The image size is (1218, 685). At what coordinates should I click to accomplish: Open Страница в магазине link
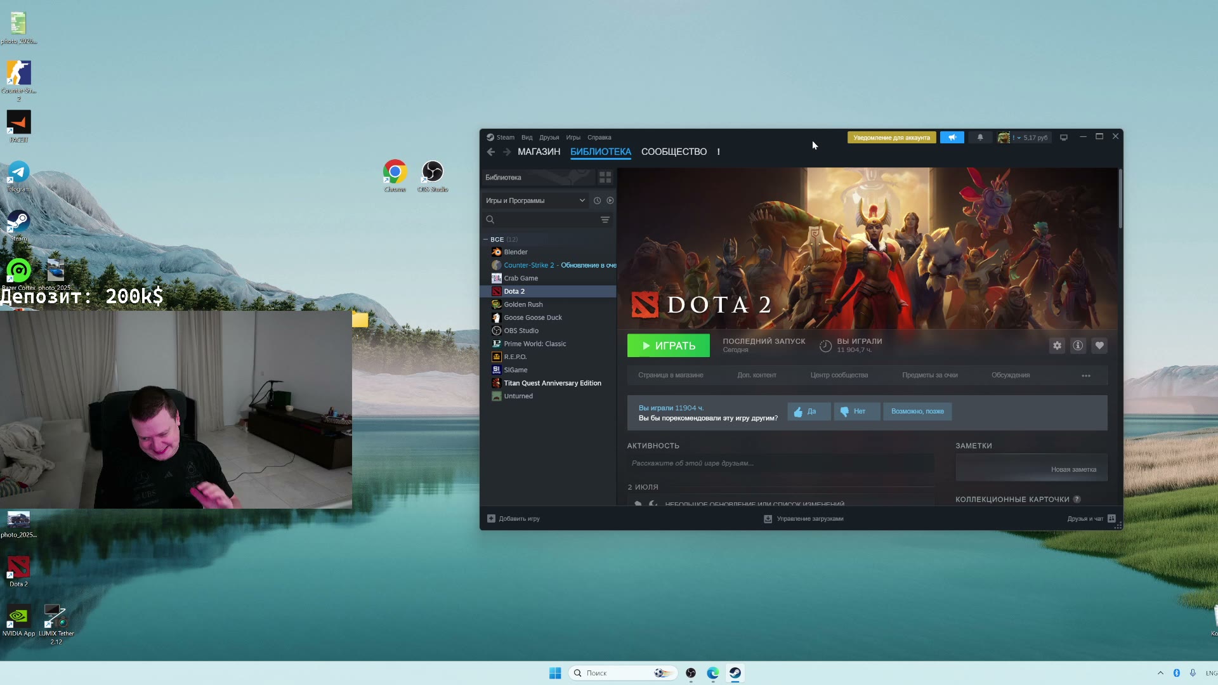click(x=671, y=375)
